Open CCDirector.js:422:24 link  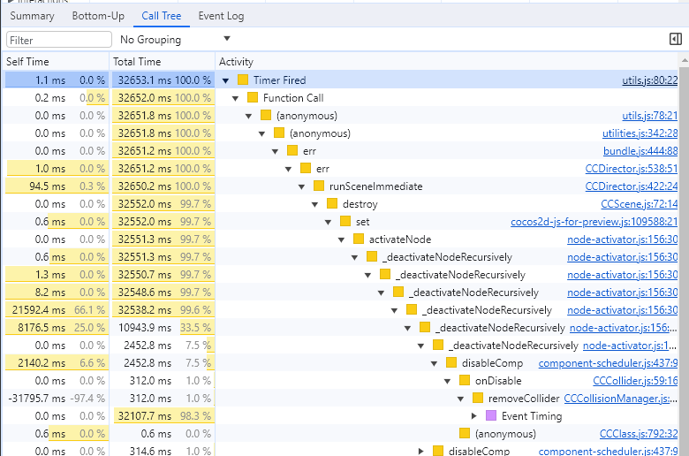(632, 186)
